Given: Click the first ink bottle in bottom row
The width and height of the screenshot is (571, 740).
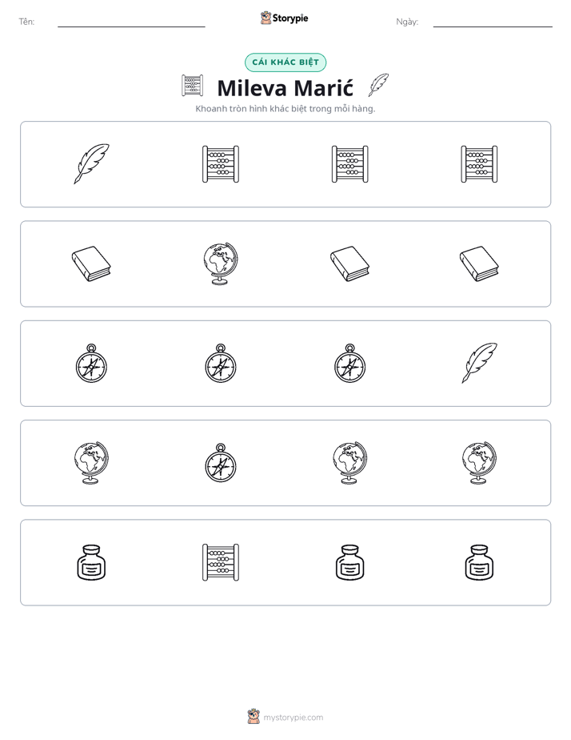Looking at the screenshot, I should (91, 562).
